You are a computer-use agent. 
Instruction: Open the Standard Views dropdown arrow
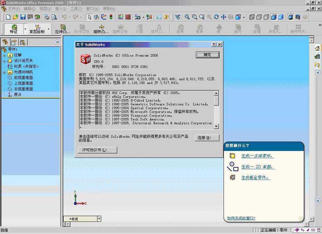click(x=244, y=17)
